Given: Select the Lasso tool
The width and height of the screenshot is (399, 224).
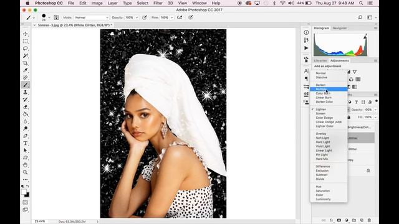Looking at the screenshot, I should click(x=25, y=49).
